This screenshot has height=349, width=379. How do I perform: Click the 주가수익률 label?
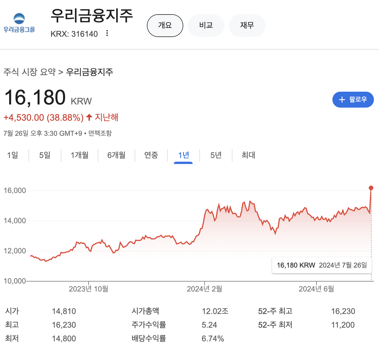click(149, 325)
